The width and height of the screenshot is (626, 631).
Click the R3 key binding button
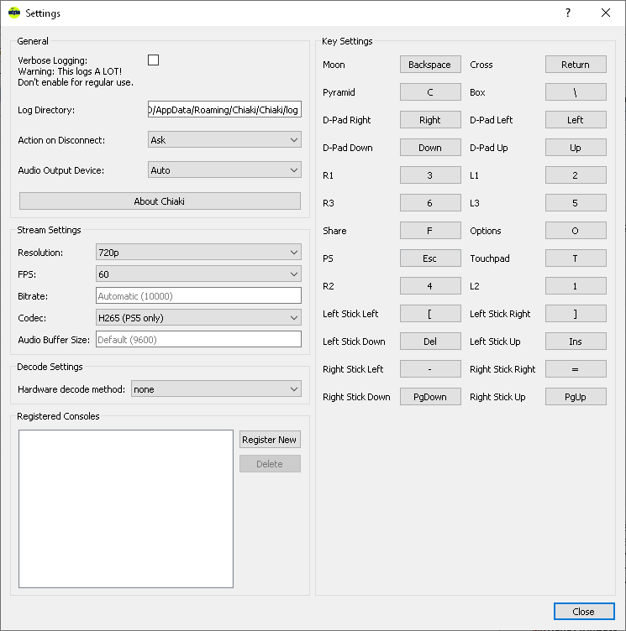pyautogui.click(x=430, y=203)
